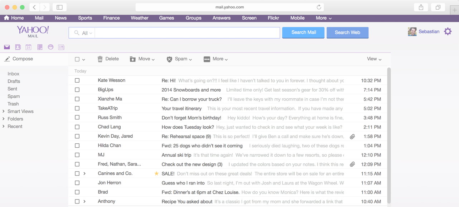Open new tab with the plus button
459x207 pixels.
pyautogui.click(x=454, y=10)
